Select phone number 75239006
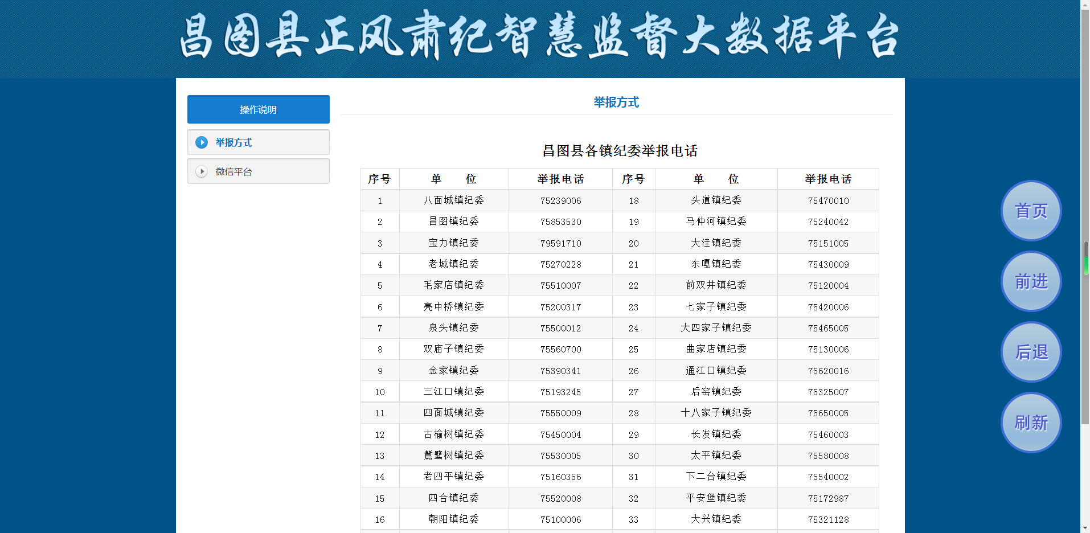Screen dimensions: 1090x533 coord(561,201)
